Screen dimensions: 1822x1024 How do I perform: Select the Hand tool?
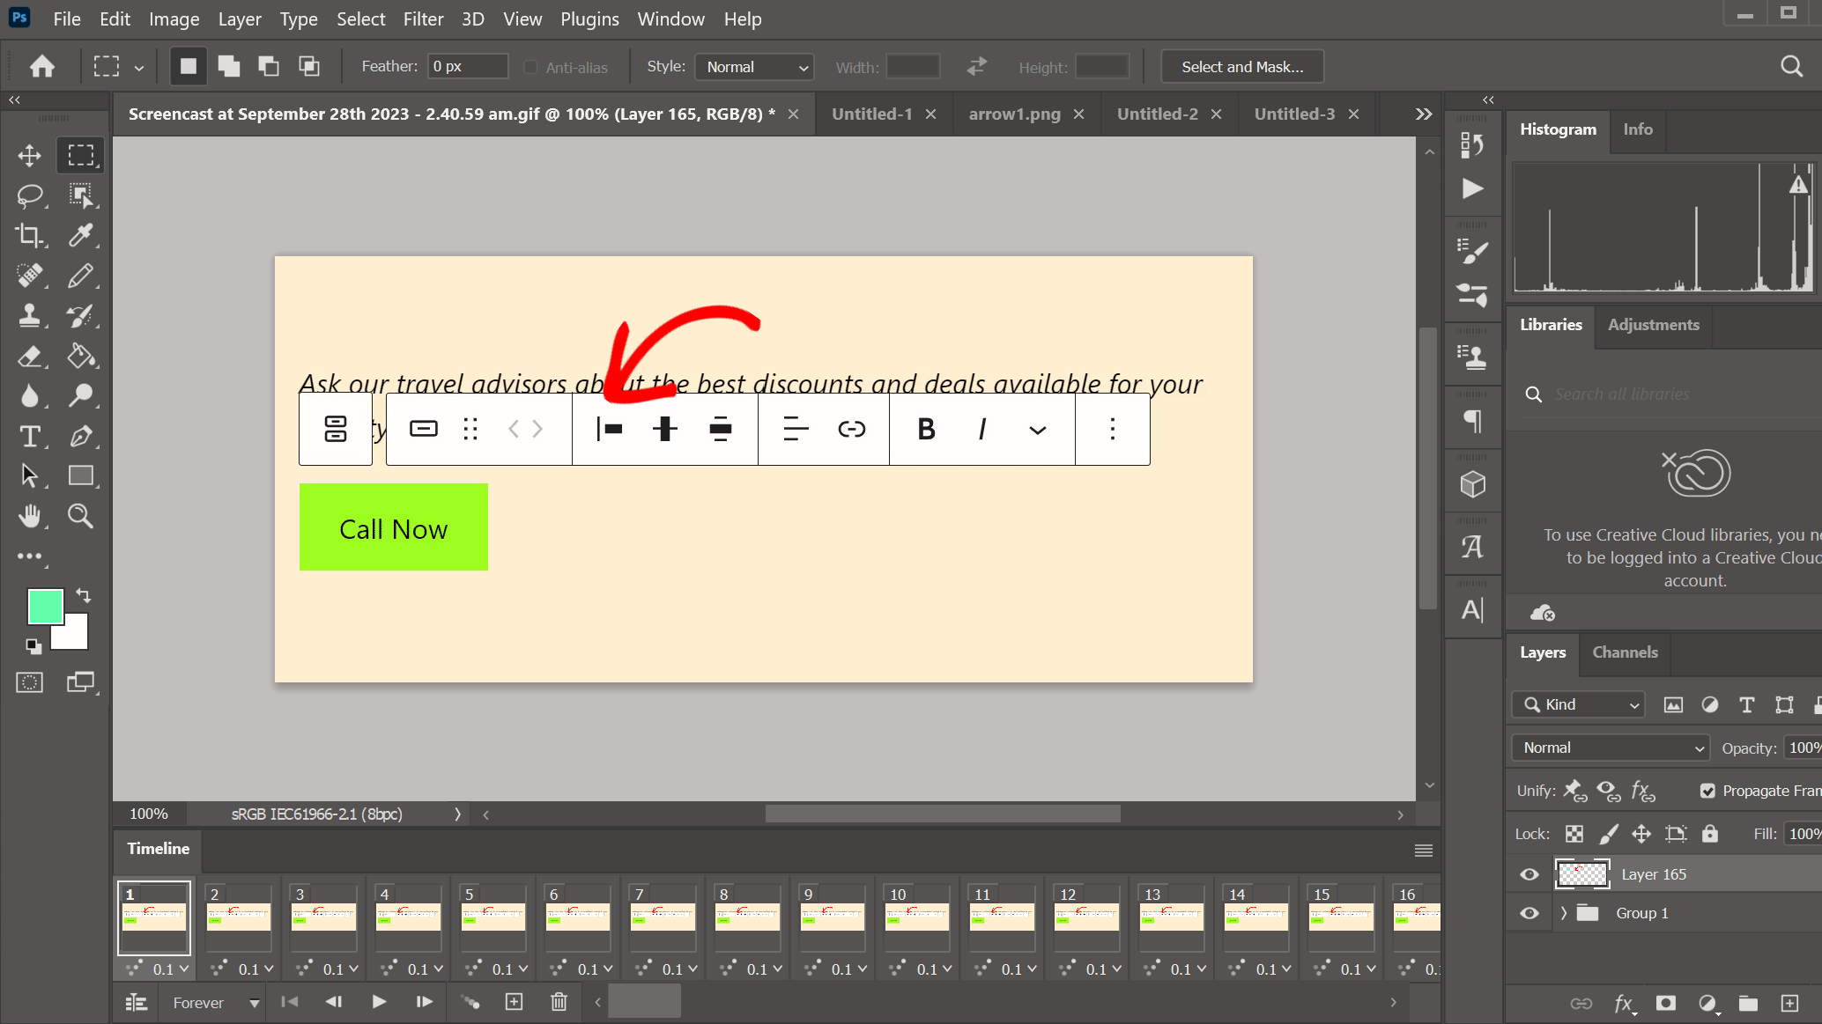pyautogui.click(x=29, y=516)
